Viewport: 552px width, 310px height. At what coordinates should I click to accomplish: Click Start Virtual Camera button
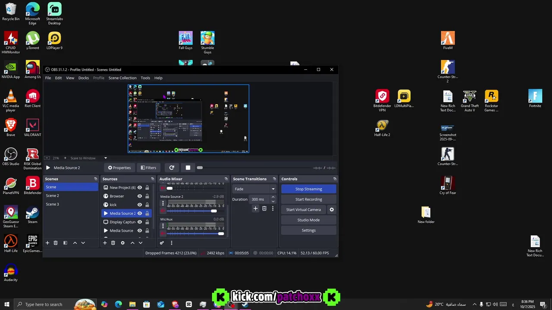click(x=304, y=210)
